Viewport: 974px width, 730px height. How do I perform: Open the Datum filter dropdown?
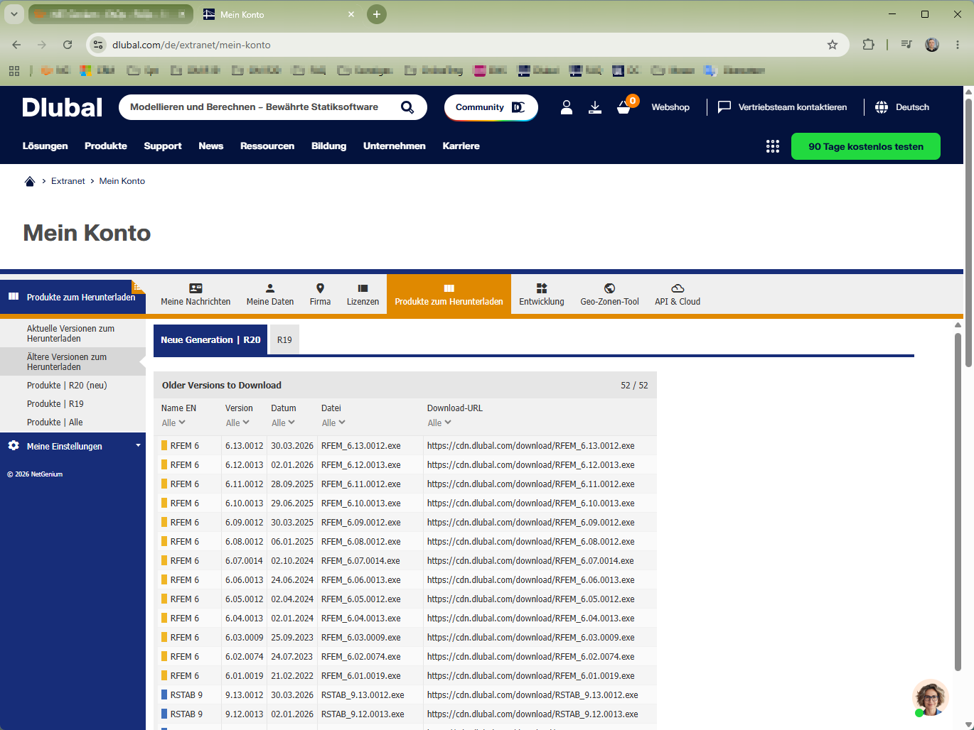click(x=283, y=423)
